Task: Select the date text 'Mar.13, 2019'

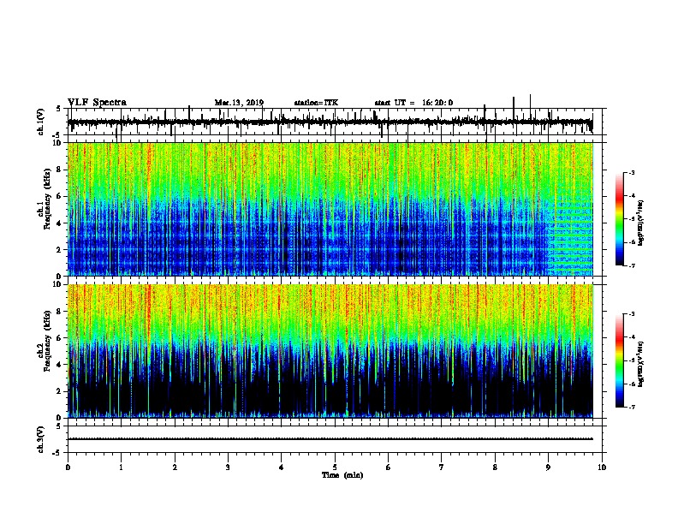Action: tap(239, 103)
